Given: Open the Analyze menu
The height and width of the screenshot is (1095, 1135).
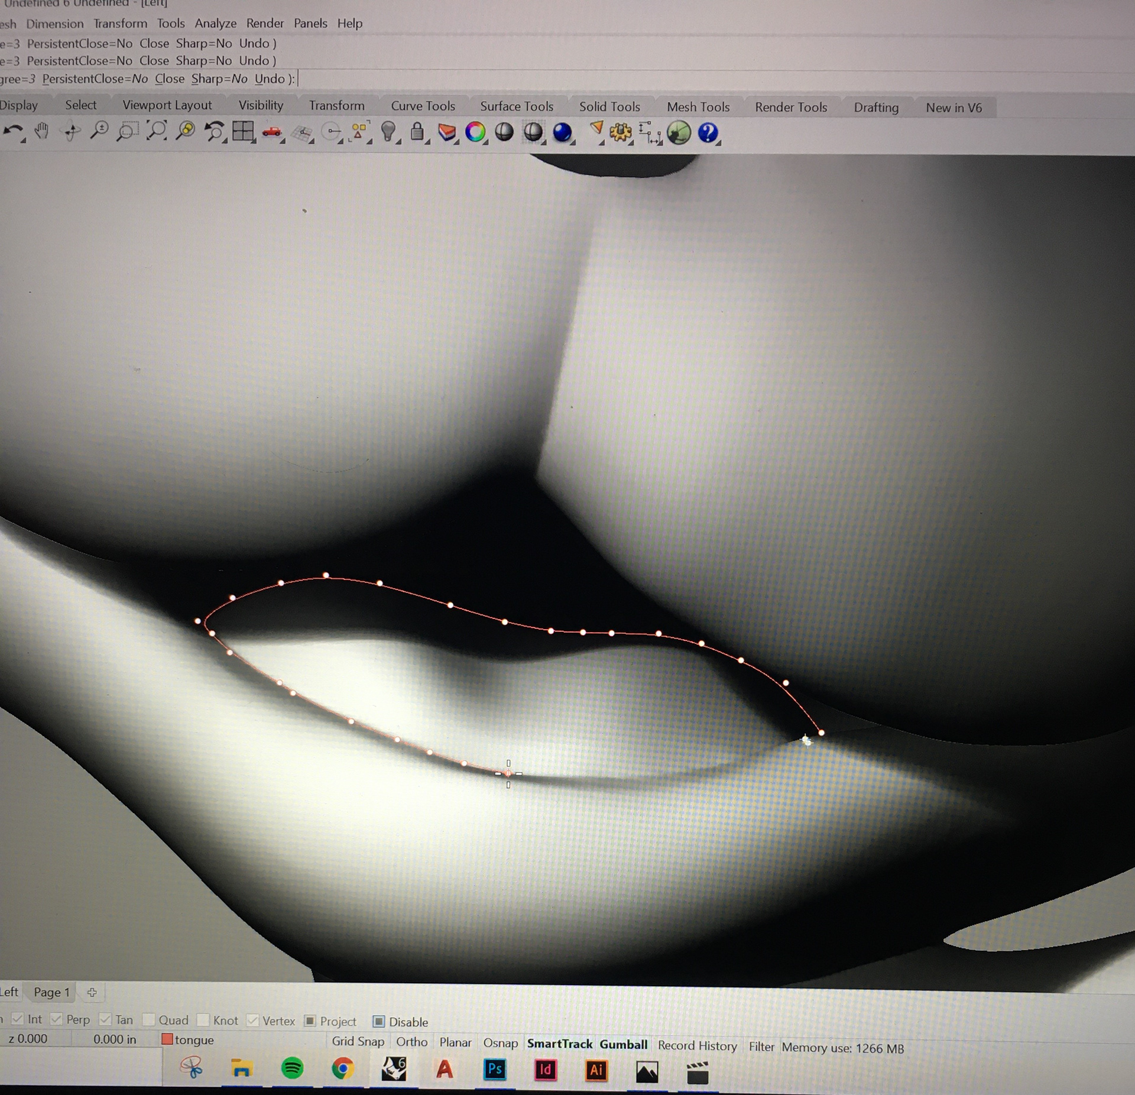Looking at the screenshot, I should point(215,24).
